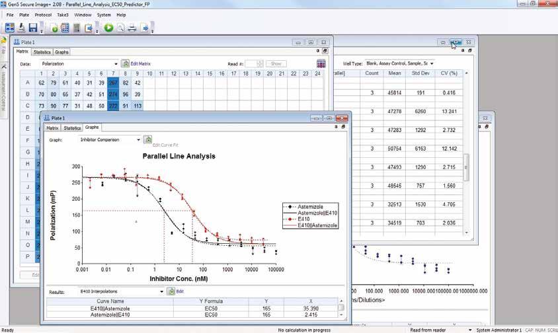Click the restore icon in Matrix window
The image size is (558, 333).
(325, 51)
